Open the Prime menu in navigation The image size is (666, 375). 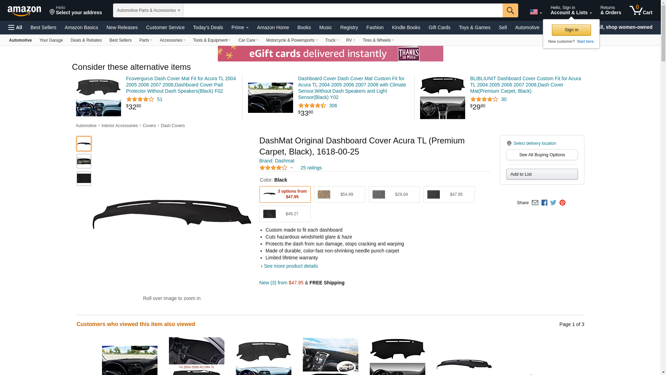click(x=240, y=27)
